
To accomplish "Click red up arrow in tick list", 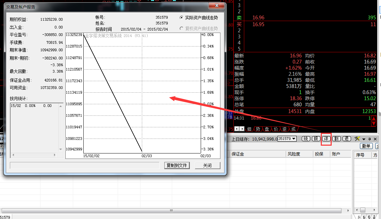I will [x=374, y=118].
